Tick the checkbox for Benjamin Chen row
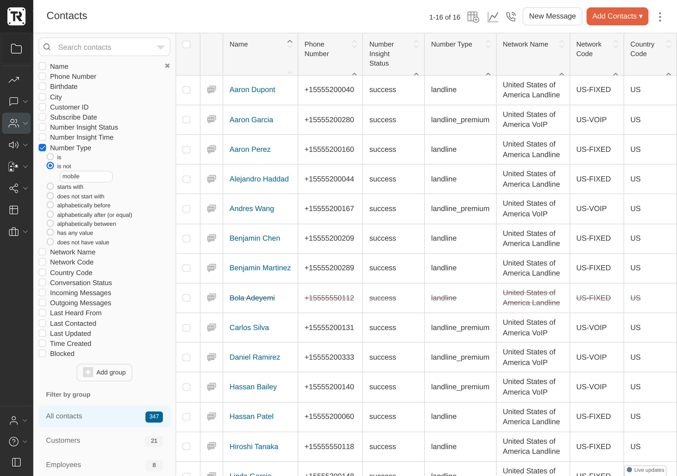The width and height of the screenshot is (677, 476). [x=186, y=238]
